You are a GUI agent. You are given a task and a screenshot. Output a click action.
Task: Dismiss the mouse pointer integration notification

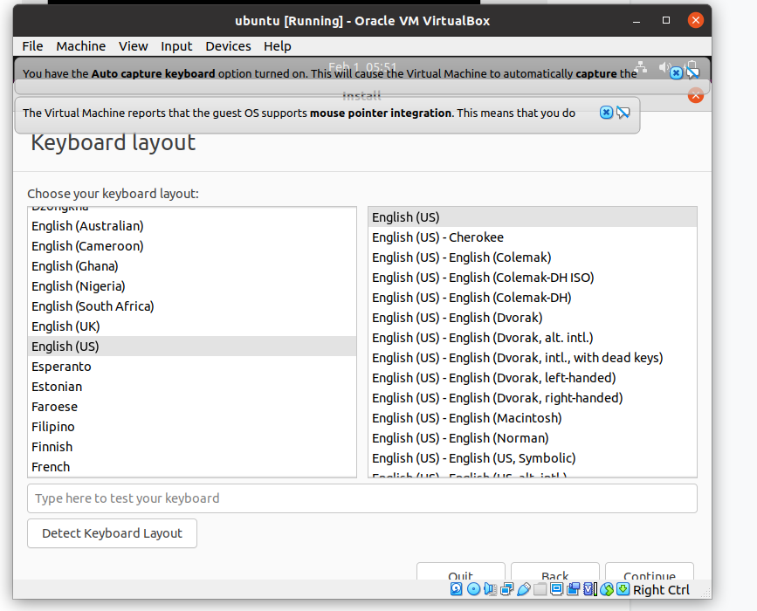(x=606, y=113)
